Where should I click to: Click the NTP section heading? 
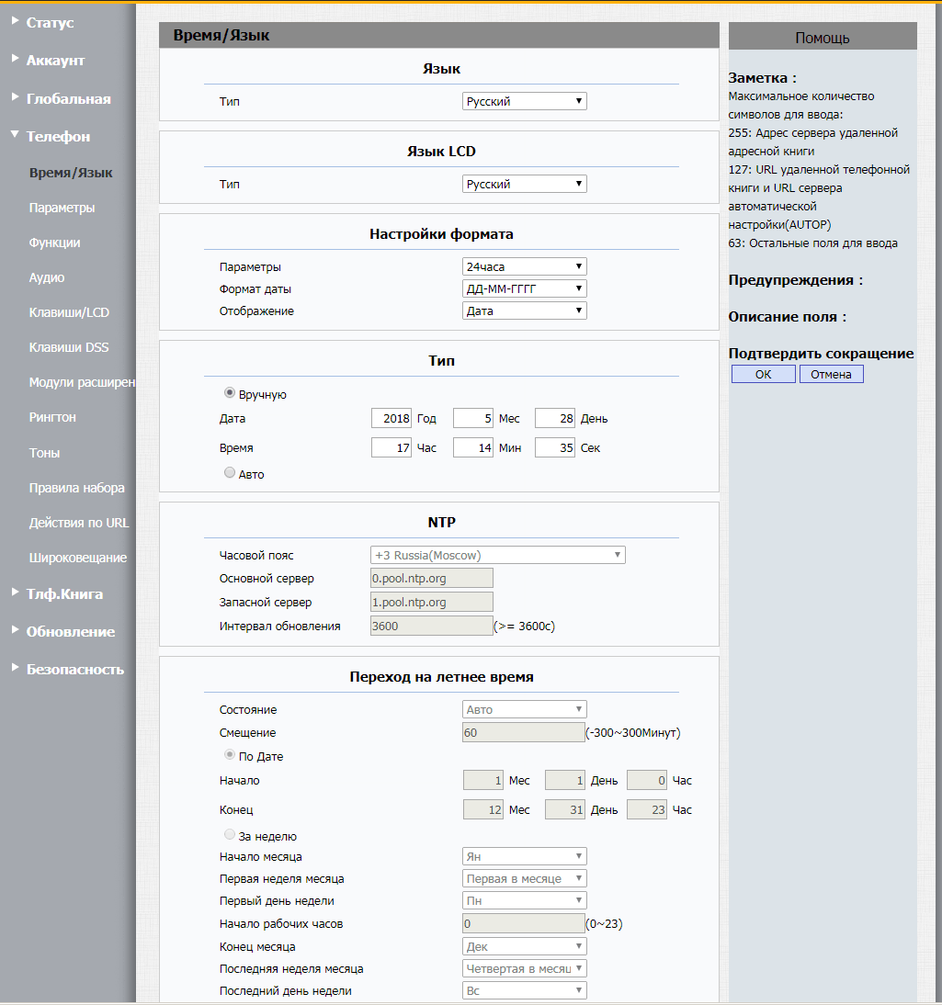click(x=441, y=523)
